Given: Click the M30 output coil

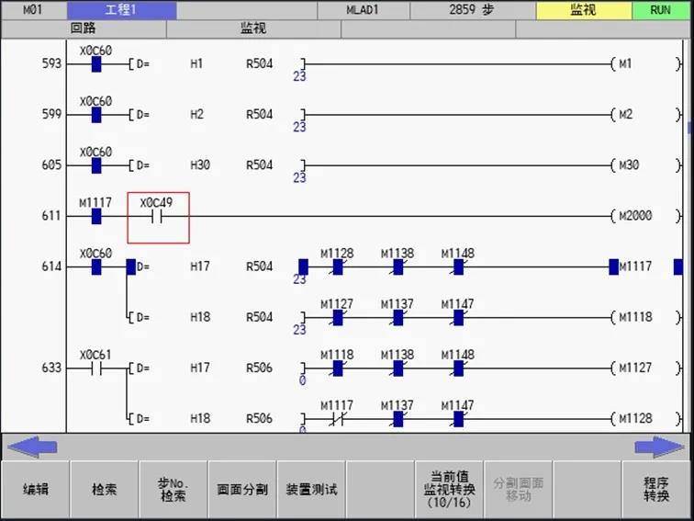Looking at the screenshot, I should click(628, 165).
